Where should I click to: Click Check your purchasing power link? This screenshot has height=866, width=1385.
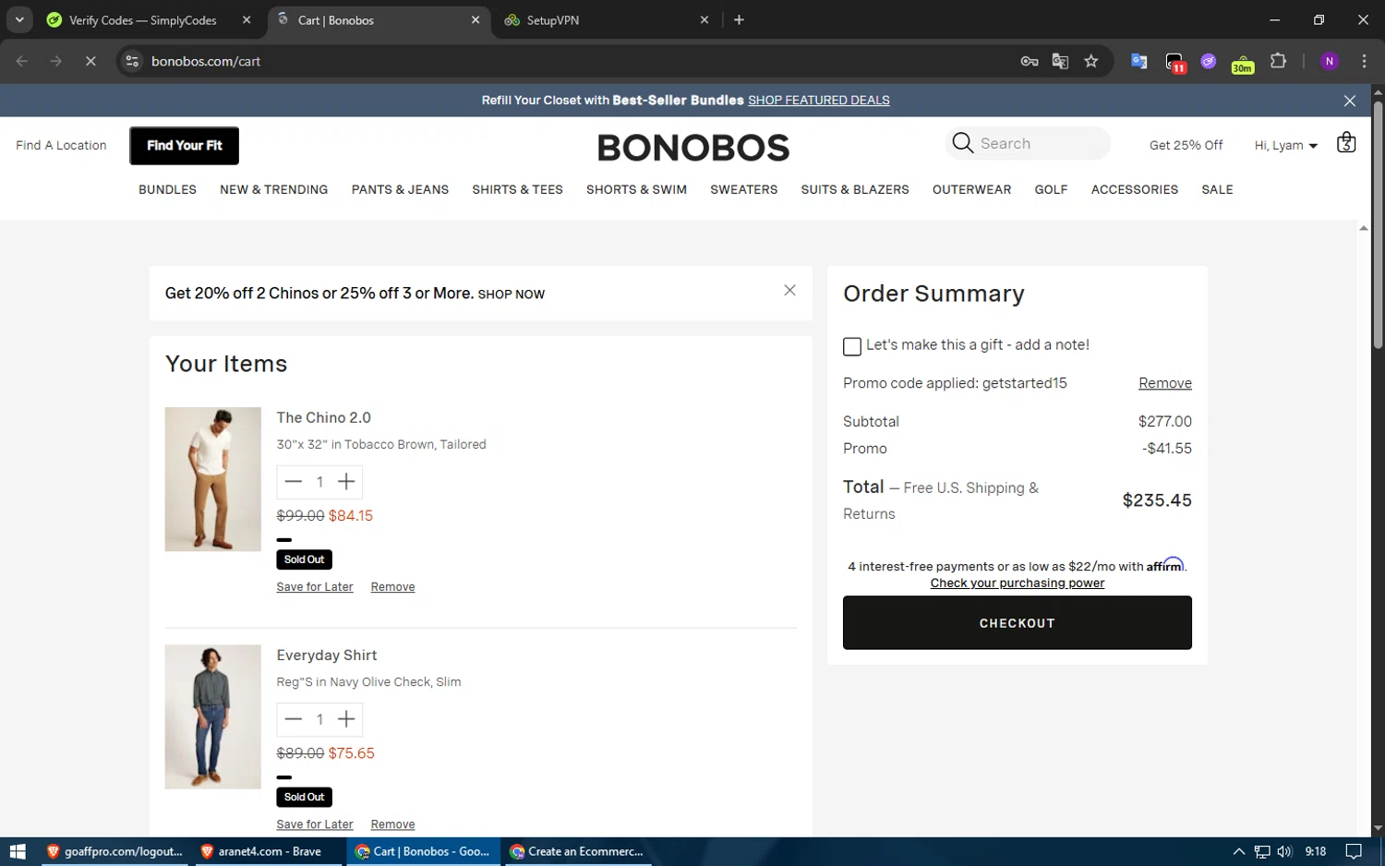[1017, 583]
